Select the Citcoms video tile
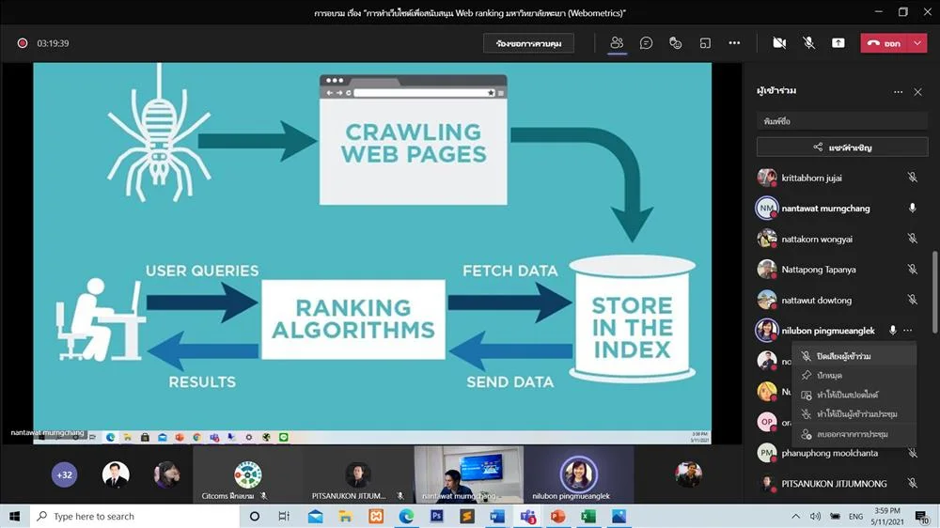This screenshot has width=940, height=528. 248,474
